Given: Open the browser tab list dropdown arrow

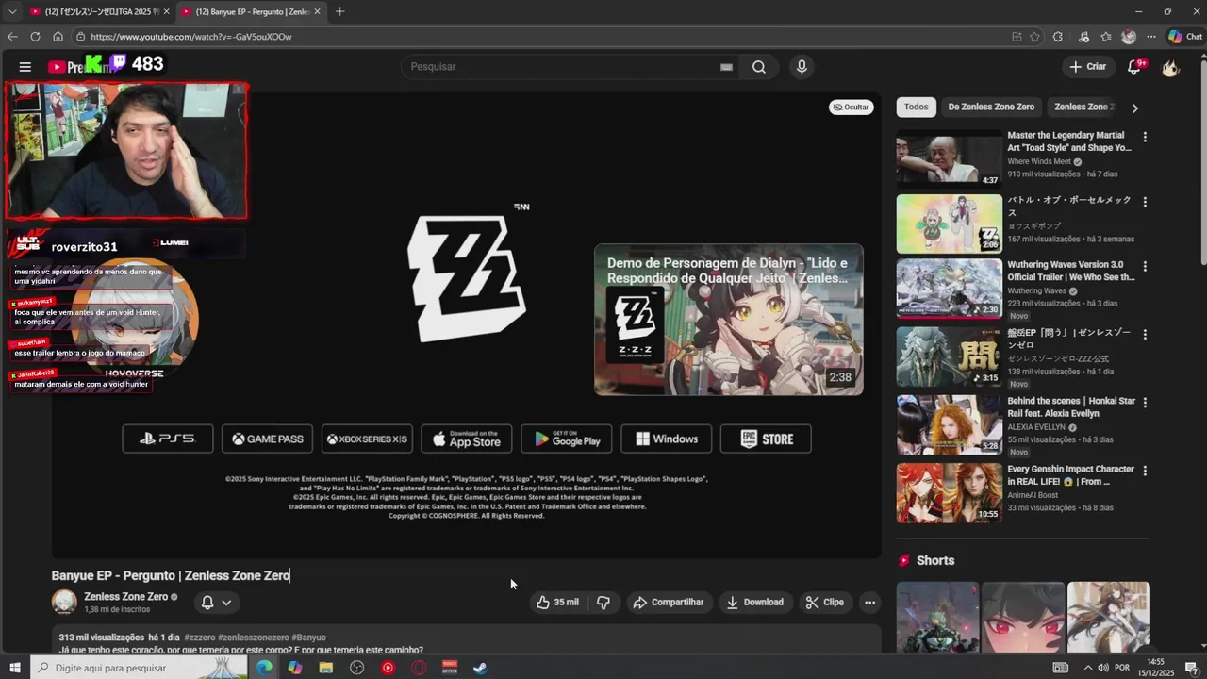Looking at the screenshot, I should tap(12, 11).
